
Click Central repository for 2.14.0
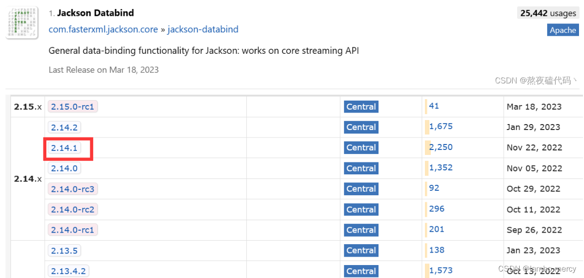tap(361, 168)
